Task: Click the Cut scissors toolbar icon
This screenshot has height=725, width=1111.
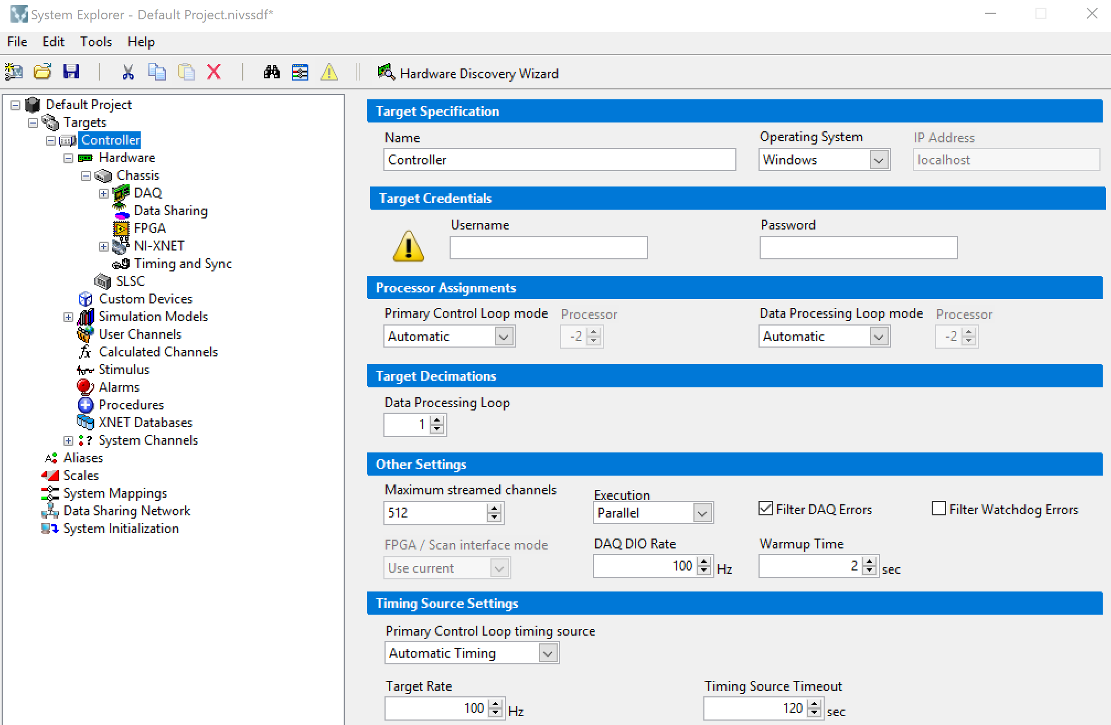Action: click(x=128, y=72)
